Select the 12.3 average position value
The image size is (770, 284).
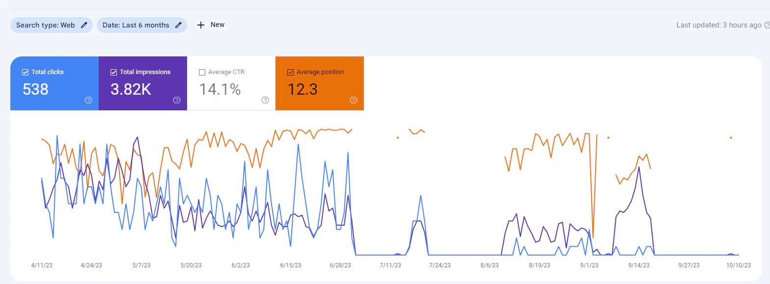pyautogui.click(x=302, y=89)
